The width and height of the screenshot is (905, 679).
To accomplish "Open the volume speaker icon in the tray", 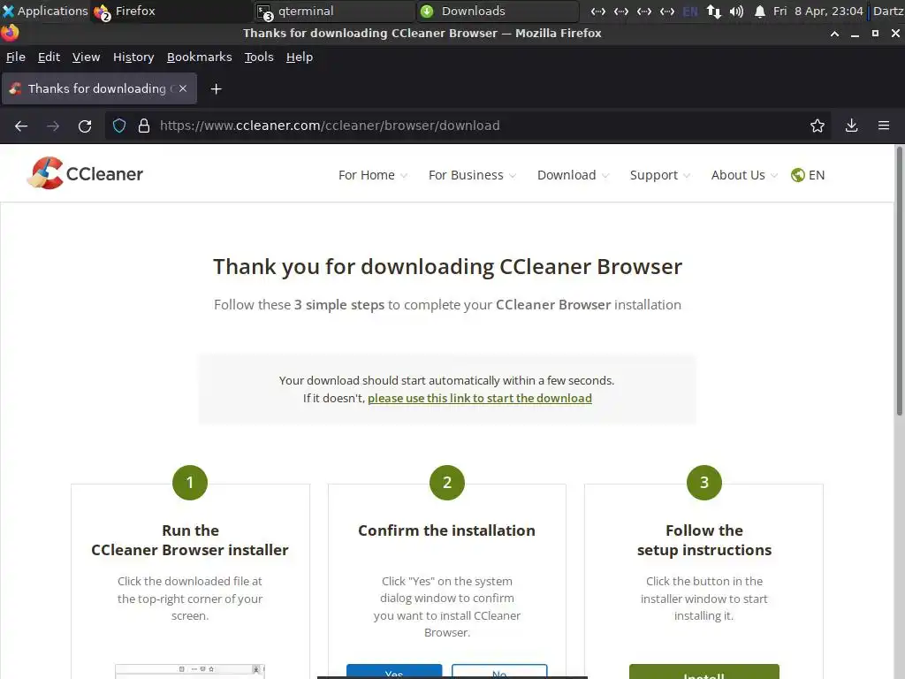I will tap(736, 11).
